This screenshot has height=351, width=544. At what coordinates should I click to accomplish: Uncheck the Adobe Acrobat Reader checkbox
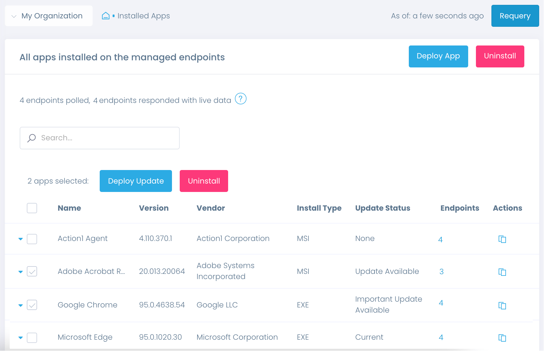[32, 272]
